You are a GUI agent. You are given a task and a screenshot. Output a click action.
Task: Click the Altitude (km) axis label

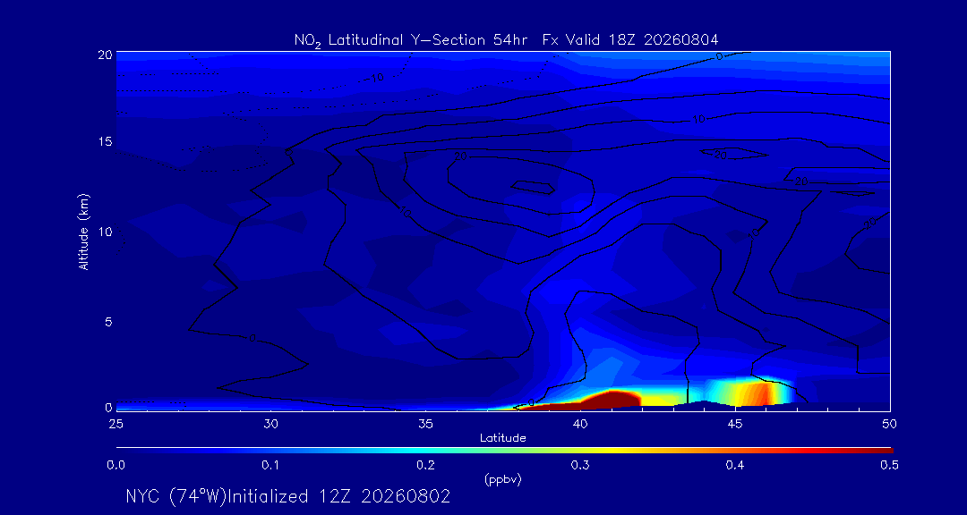(x=83, y=231)
